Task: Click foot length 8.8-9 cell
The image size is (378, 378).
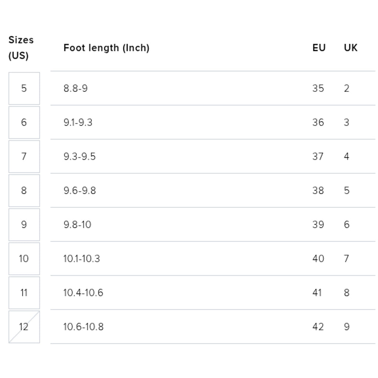Action: 75,88
